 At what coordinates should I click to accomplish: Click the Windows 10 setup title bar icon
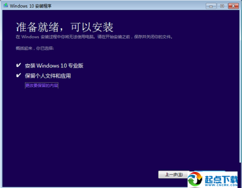click(6, 6)
